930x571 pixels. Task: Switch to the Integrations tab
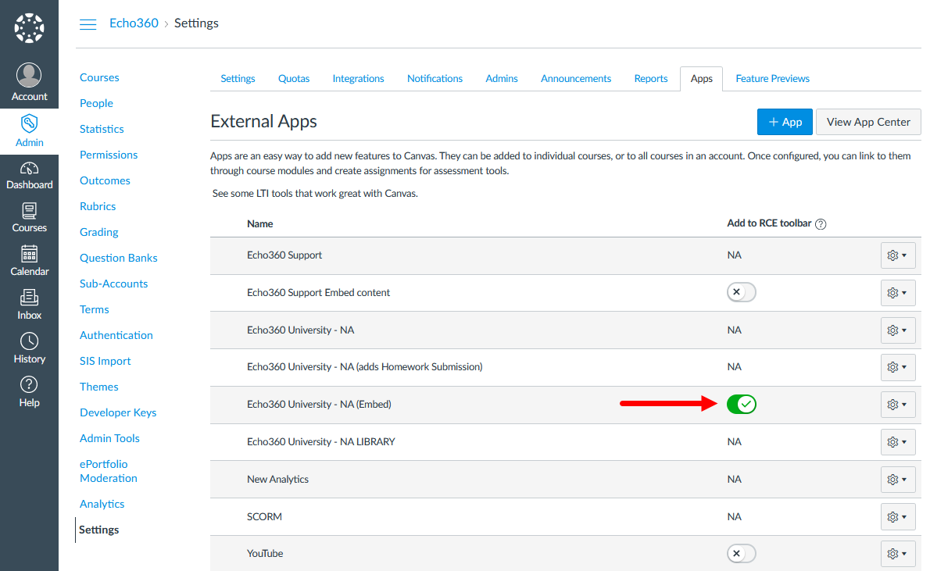pyautogui.click(x=358, y=78)
